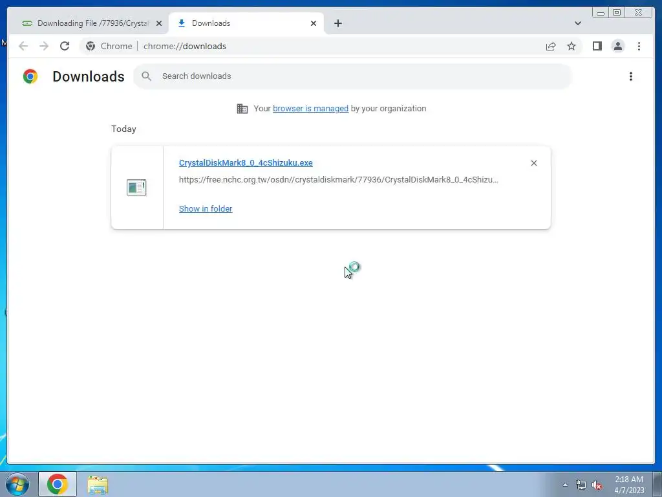Click the browser forward arrow
Viewport: 662px width, 497px height.
[44, 46]
